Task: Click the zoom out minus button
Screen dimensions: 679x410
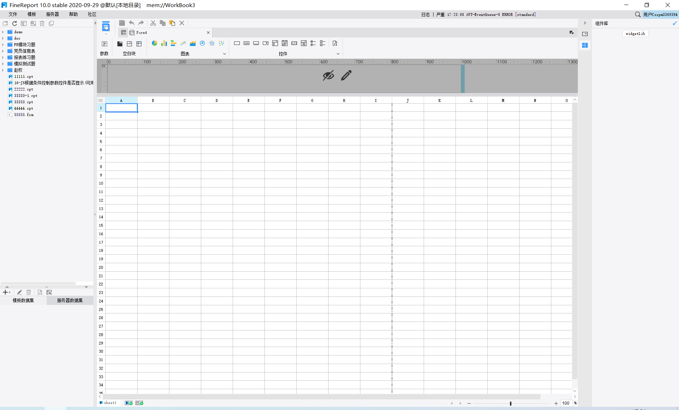Action: pyautogui.click(x=469, y=403)
